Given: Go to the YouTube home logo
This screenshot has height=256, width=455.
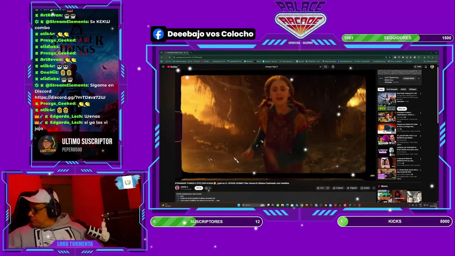Looking at the screenshot, I should (172, 67).
